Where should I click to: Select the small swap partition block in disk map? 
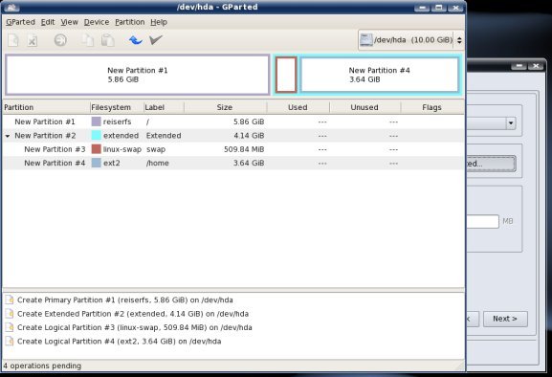click(286, 75)
